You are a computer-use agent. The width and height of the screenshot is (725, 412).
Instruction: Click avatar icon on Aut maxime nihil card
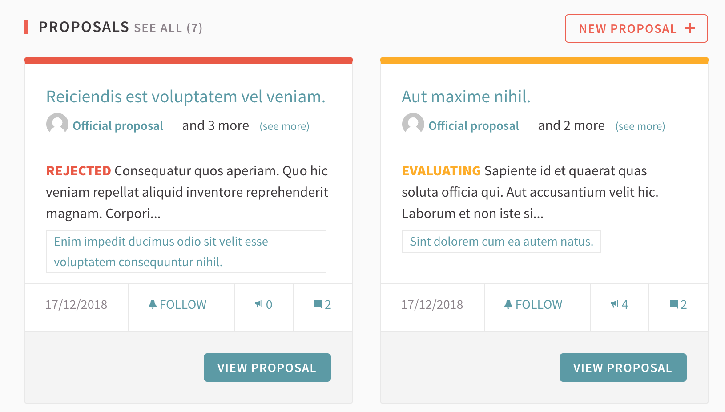tap(413, 124)
